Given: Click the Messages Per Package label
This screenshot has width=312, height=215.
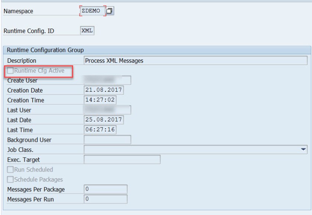Looking at the screenshot, I should [x=36, y=189].
